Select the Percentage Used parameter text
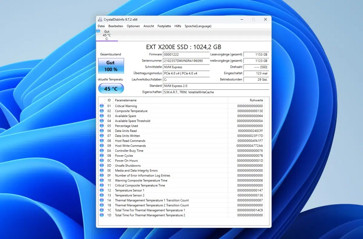 pos(127,126)
